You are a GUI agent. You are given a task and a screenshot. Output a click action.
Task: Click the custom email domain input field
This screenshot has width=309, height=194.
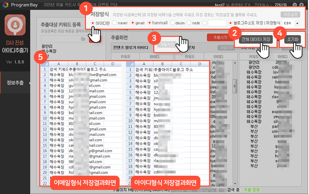coord(217,23)
